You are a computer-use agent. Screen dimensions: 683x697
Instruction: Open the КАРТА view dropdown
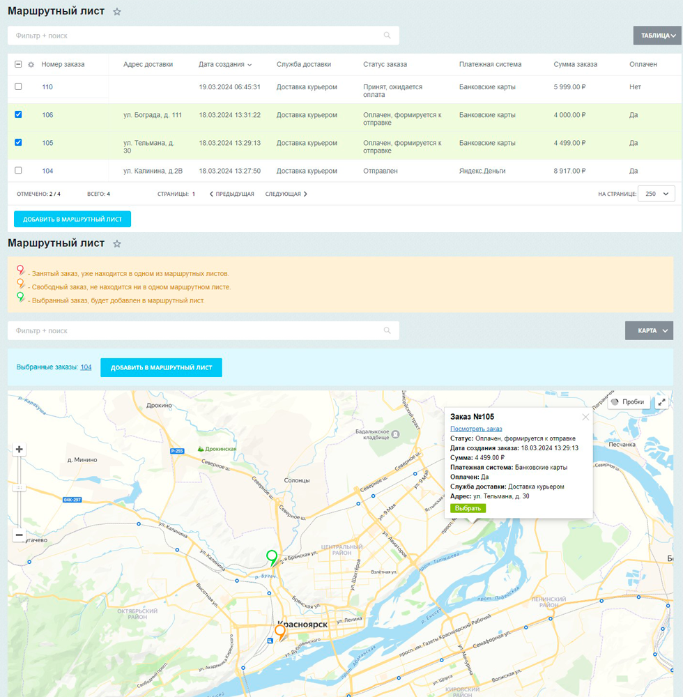pyautogui.click(x=650, y=330)
